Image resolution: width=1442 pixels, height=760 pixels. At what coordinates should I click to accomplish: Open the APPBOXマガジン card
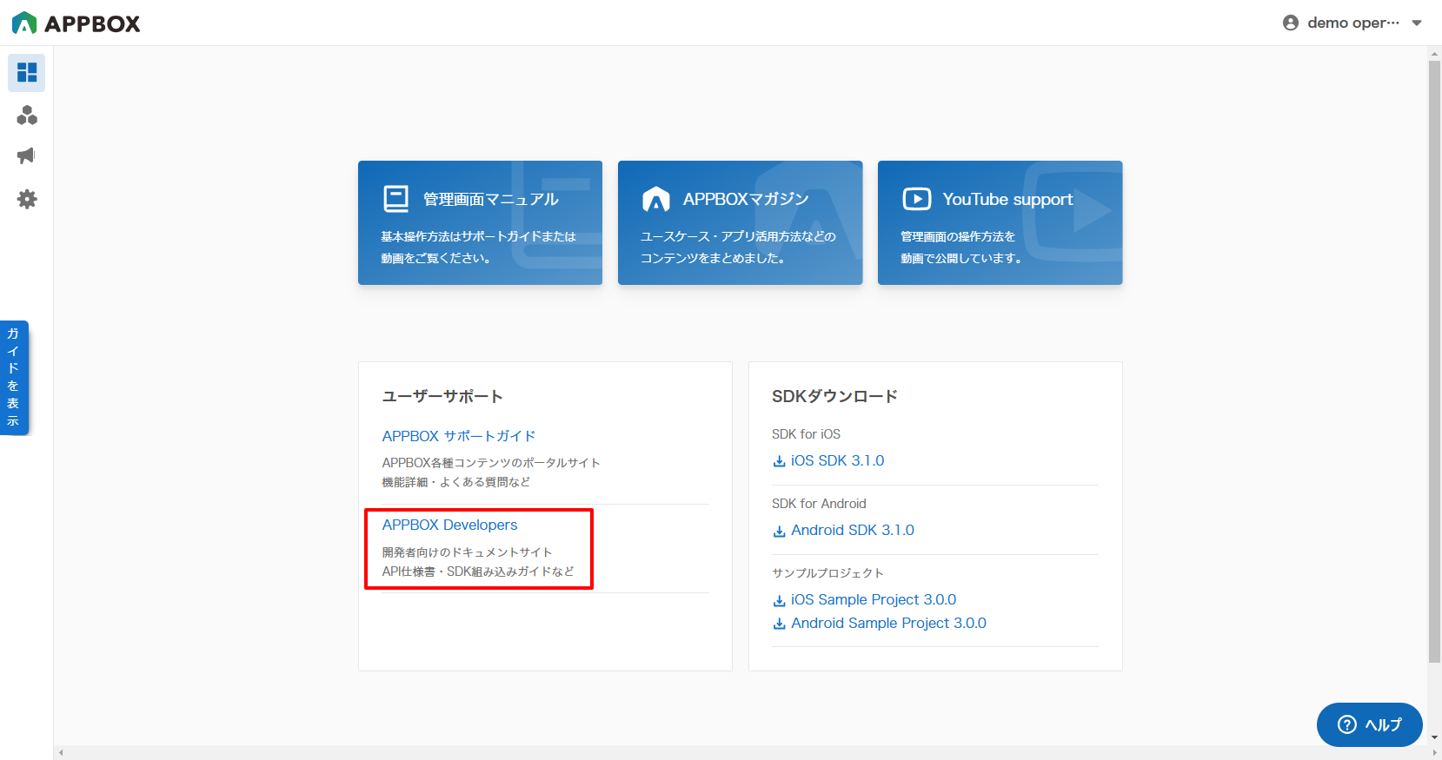pyautogui.click(x=740, y=222)
